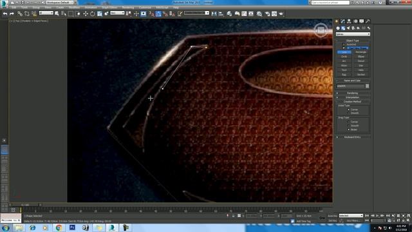The image size is (412, 232).
Task: Open the reference coordinate system dropdown
Action: tap(117, 13)
